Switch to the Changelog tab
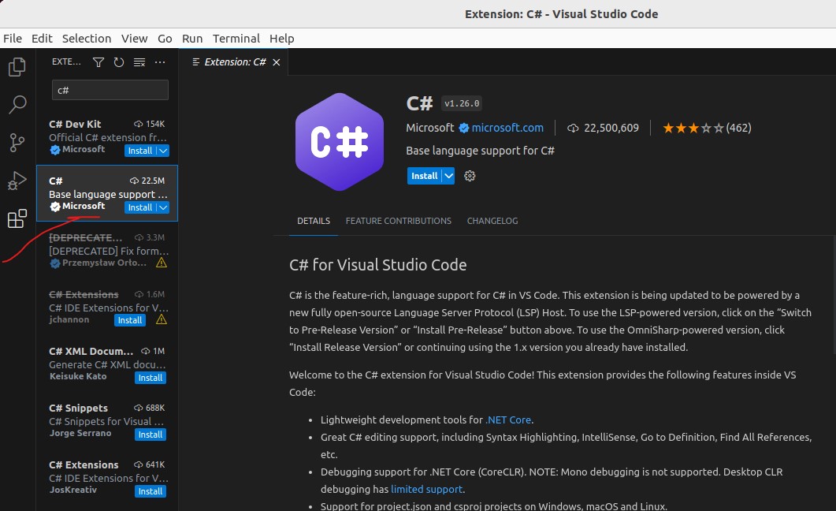The width and height of the screenshot is (836, 511). pyautogui.click(x=492, y=221)
